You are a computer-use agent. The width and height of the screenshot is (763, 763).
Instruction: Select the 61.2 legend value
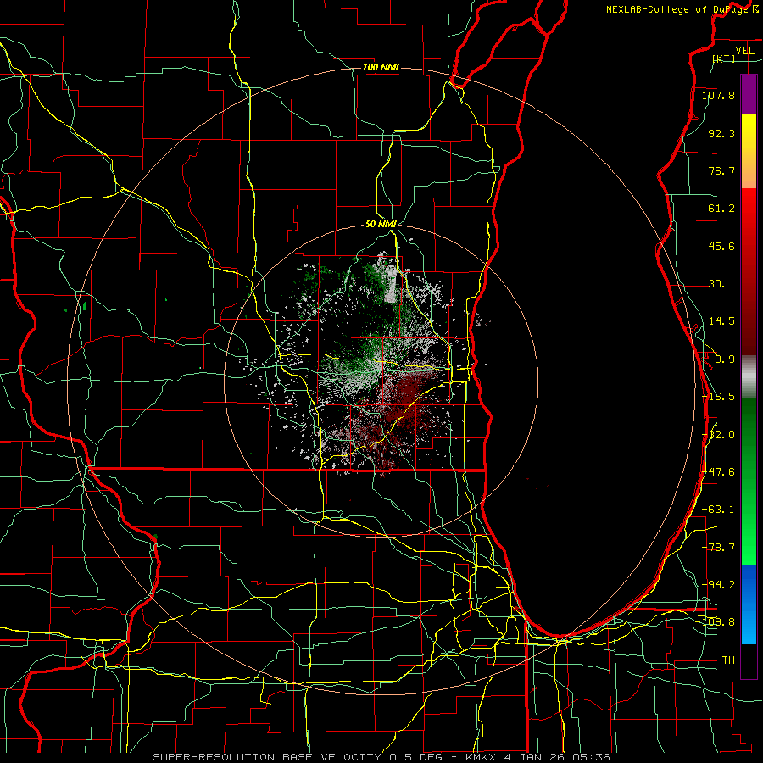click(x=721, y=209)
